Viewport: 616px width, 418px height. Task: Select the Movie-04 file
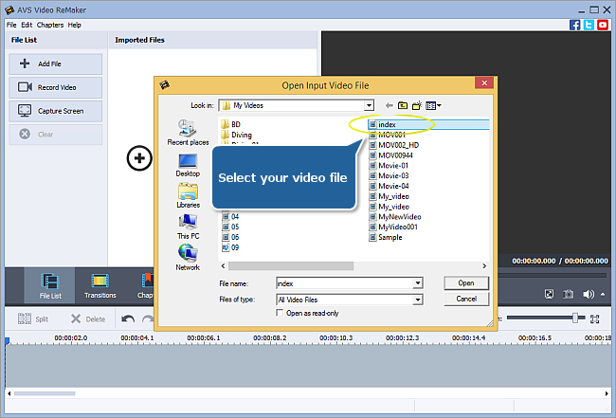point(389,186)
